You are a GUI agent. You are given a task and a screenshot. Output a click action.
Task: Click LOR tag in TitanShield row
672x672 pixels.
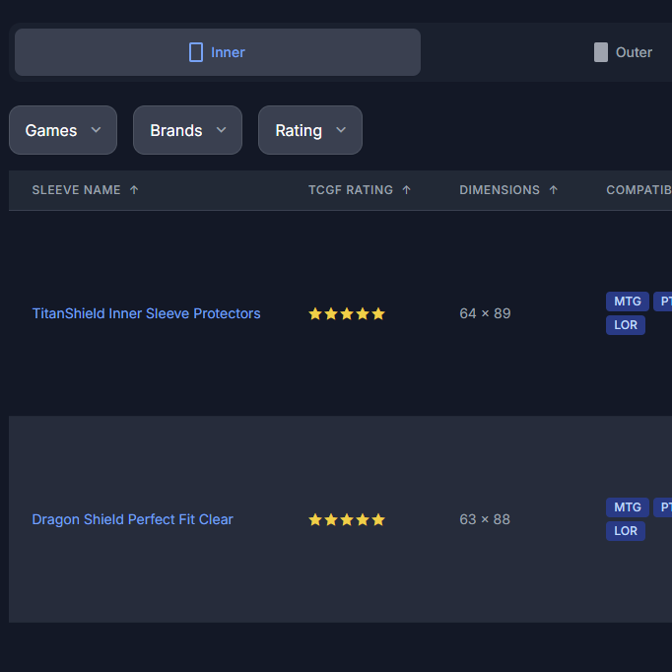click(625, 325)
